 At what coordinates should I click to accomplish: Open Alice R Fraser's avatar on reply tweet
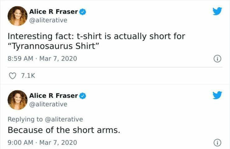(x=17, y=100)
